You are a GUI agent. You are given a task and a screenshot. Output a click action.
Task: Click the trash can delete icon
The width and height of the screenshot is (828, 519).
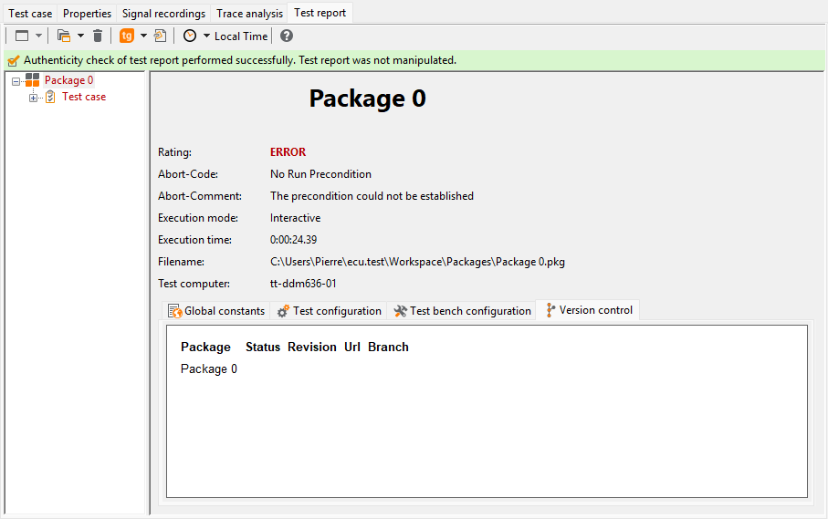98,36
